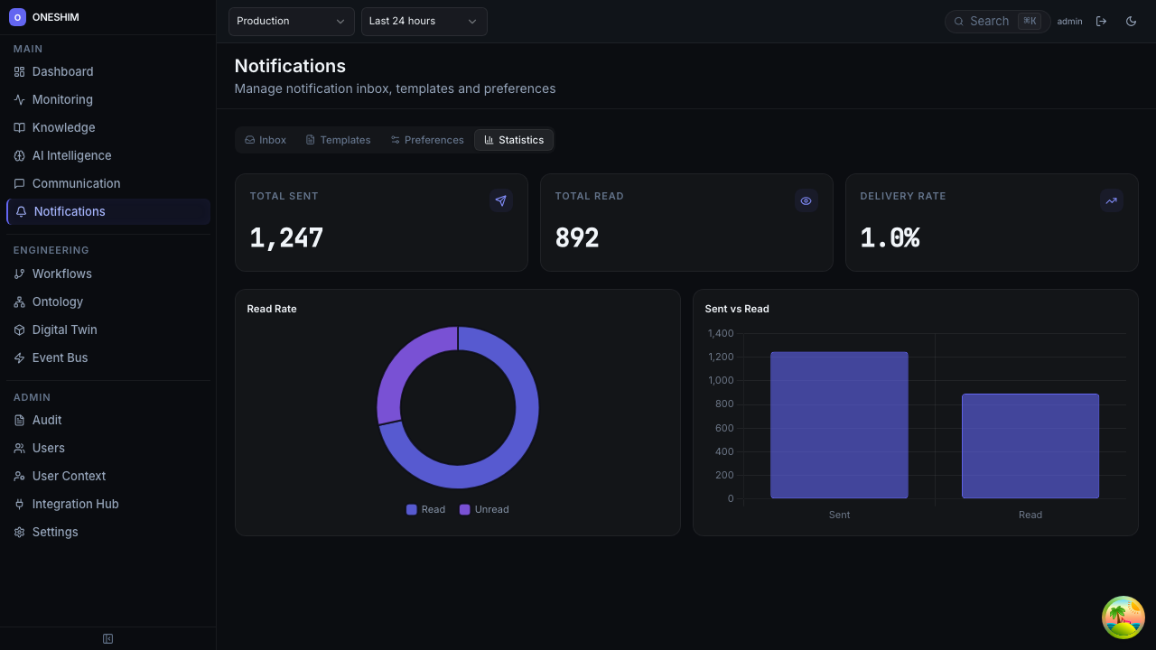The image size is (1156, 650).
Task: Open the Preferences tab
Action: [427, 140]
